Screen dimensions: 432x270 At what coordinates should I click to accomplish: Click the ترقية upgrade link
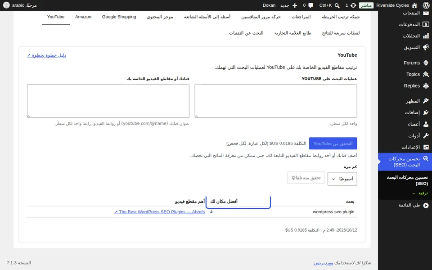420,193
